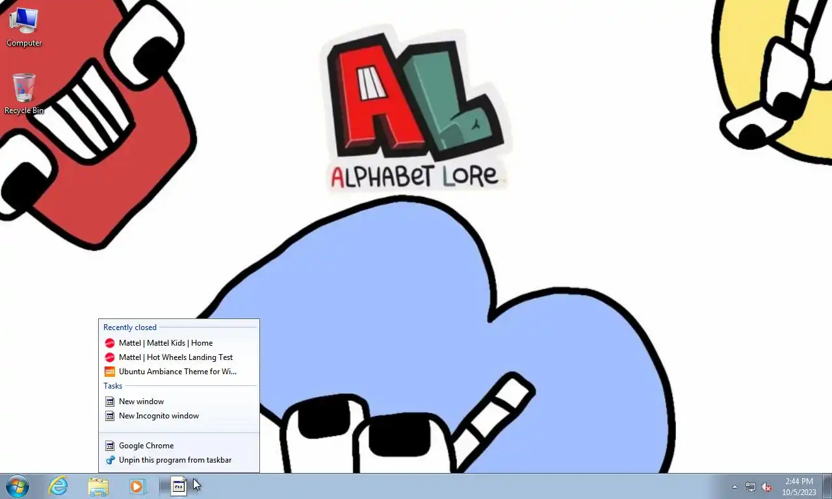
Task: Open the clock showing 2:44 PM
Action: [x=799, y=487]
